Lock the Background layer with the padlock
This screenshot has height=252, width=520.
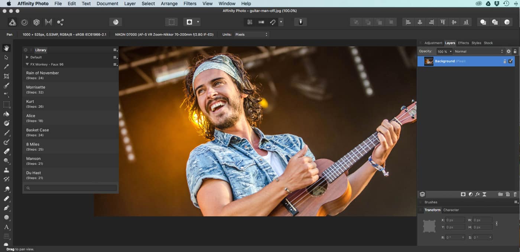[x=504, y=61]
